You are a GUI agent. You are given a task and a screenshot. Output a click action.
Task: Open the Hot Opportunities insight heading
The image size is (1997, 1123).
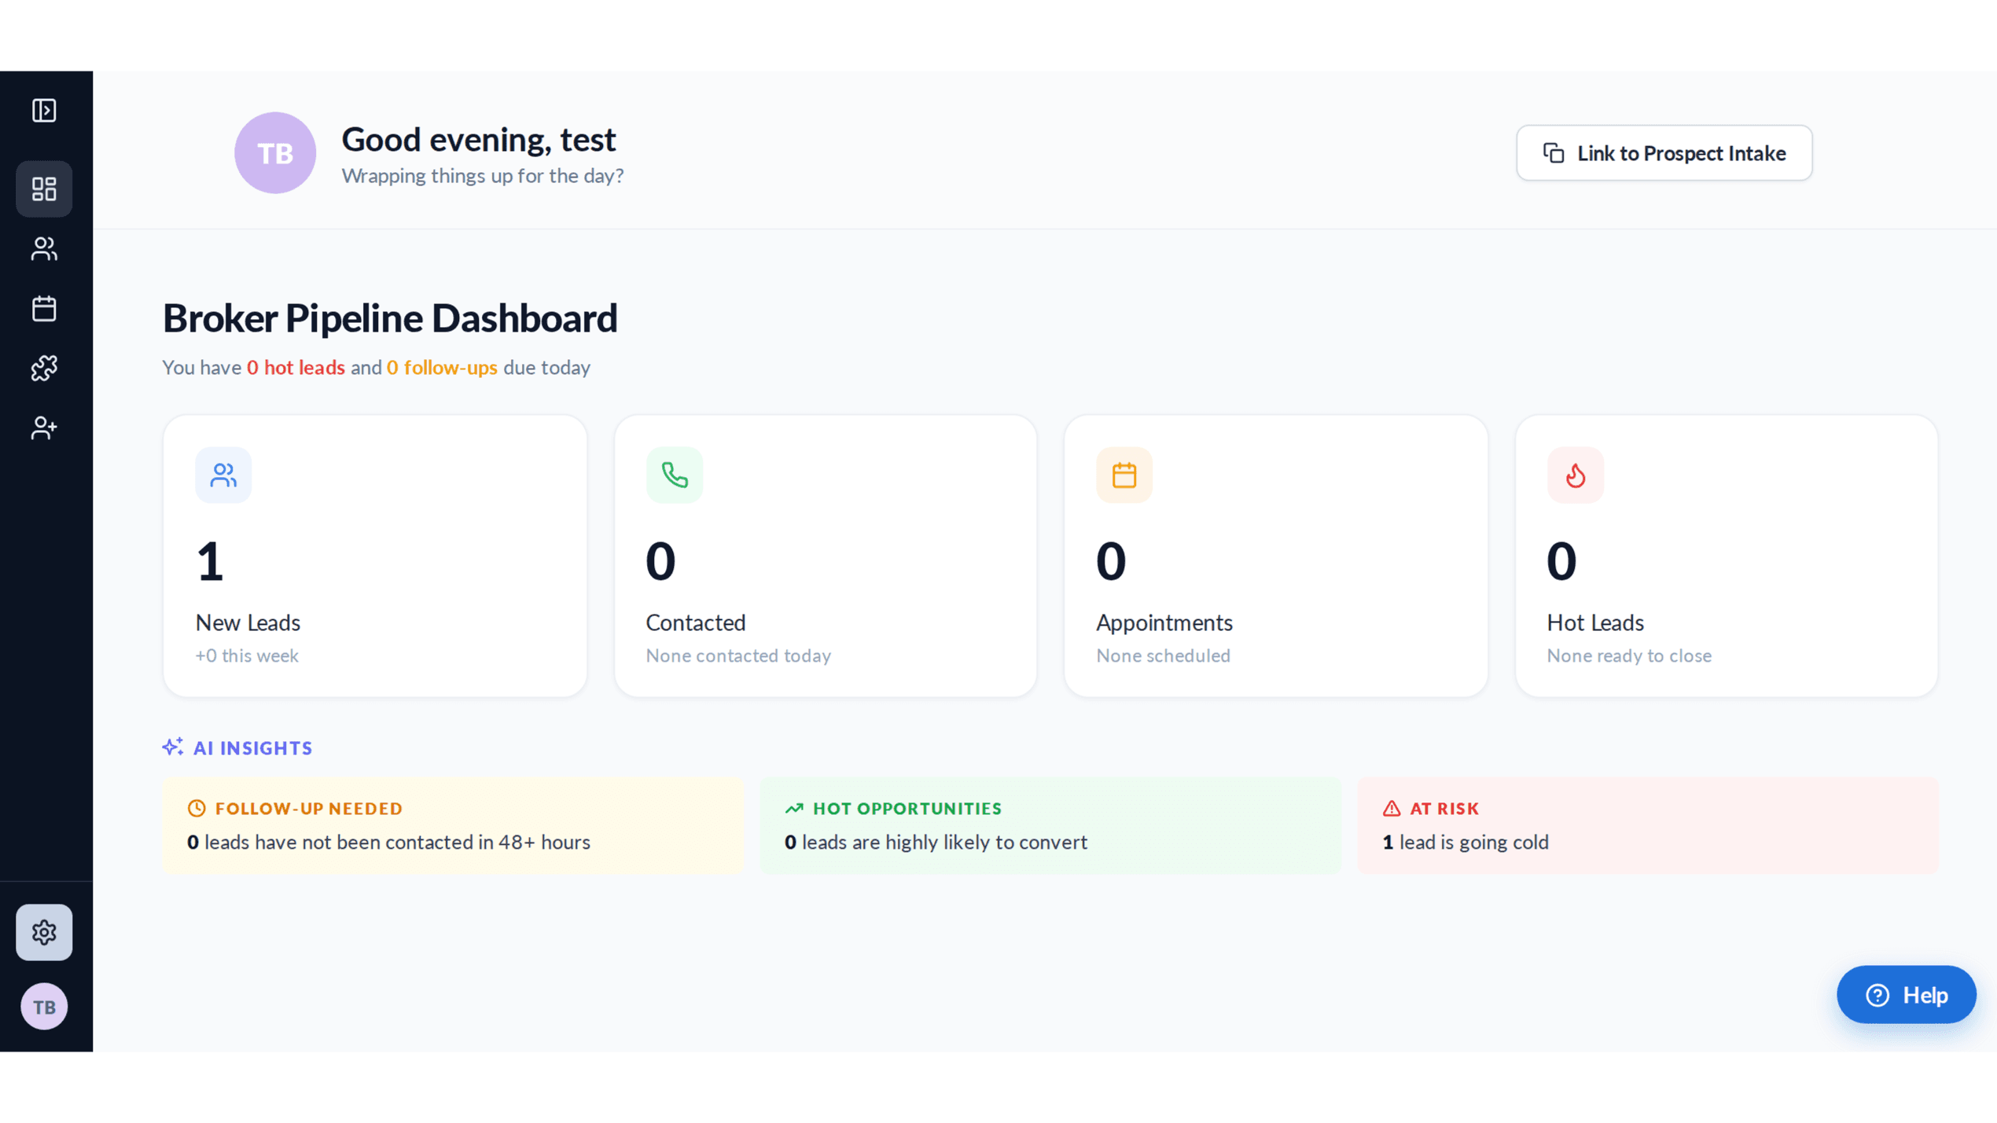(907, 808)
